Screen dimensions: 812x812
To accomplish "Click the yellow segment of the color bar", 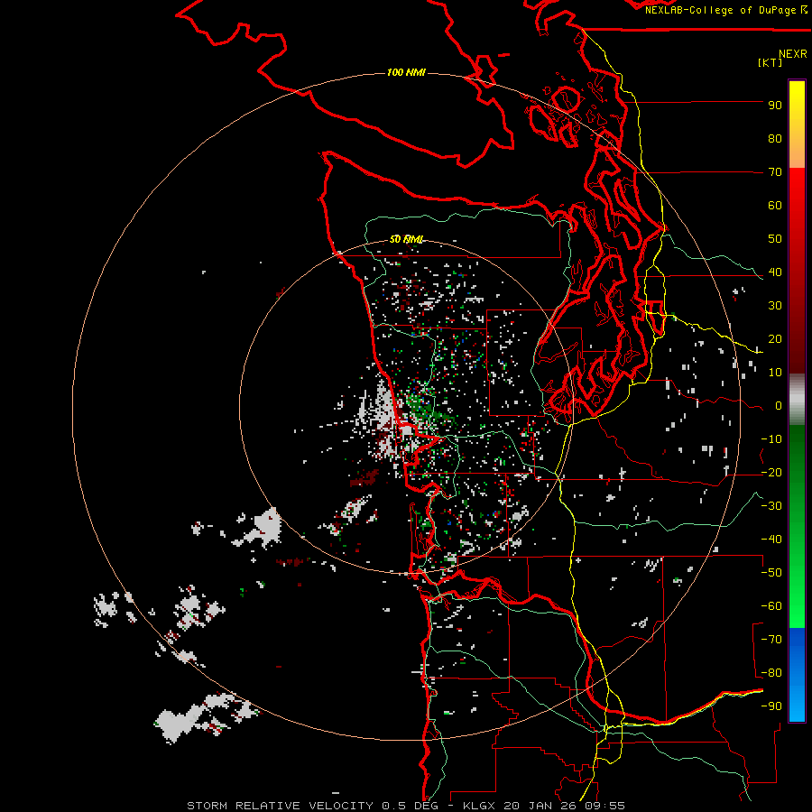I will pos(797,101).
